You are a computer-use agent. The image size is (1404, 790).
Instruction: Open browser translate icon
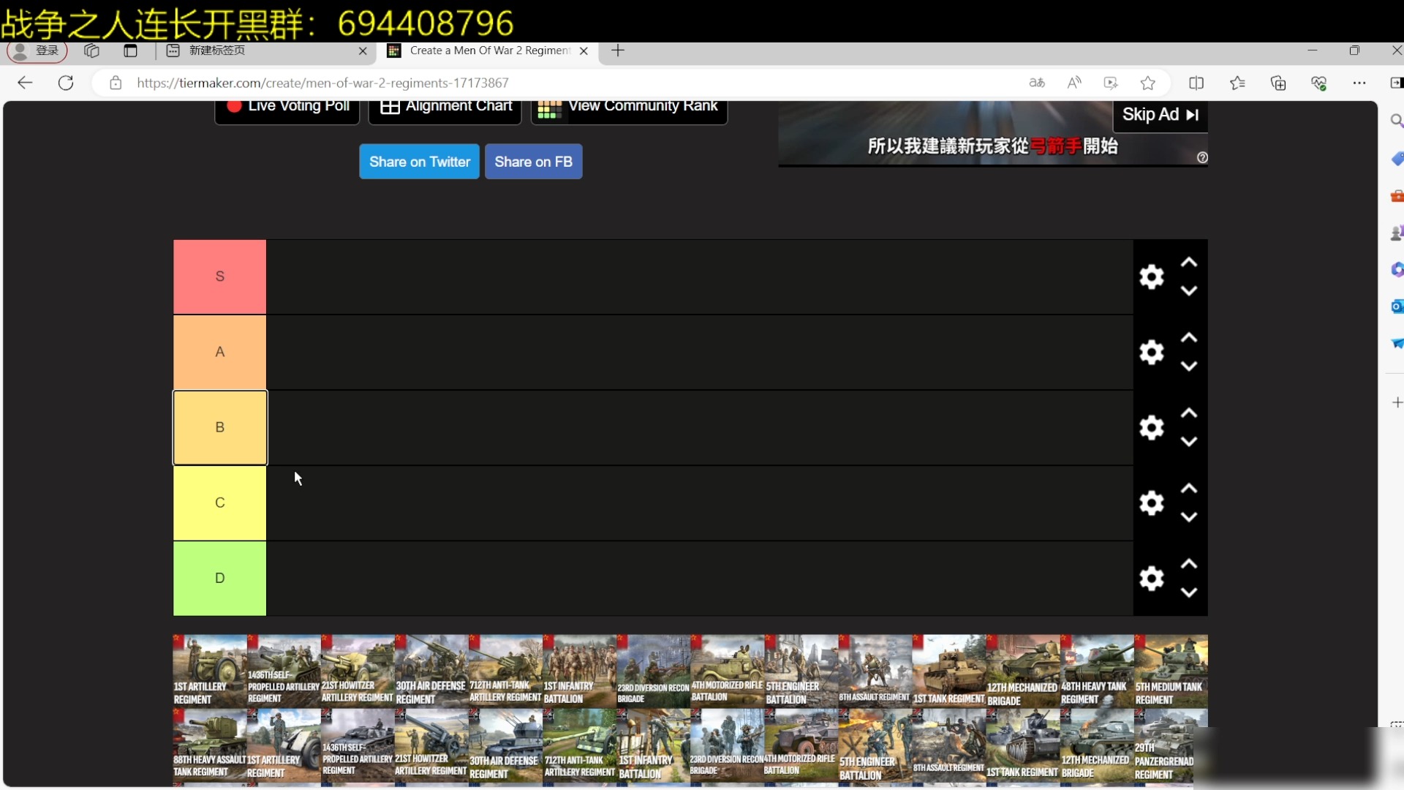[1037, 83]
